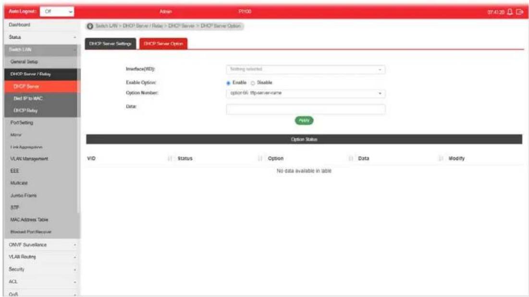Select the Enable radio button
529x297 pixels.
[x=228, y=83]
